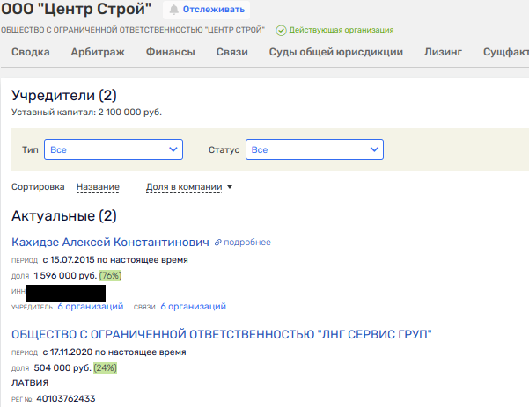Viewport: 529px width, 407px height.
Task: Open the Сущфакты tab
Action: click(x=506, y=52)
